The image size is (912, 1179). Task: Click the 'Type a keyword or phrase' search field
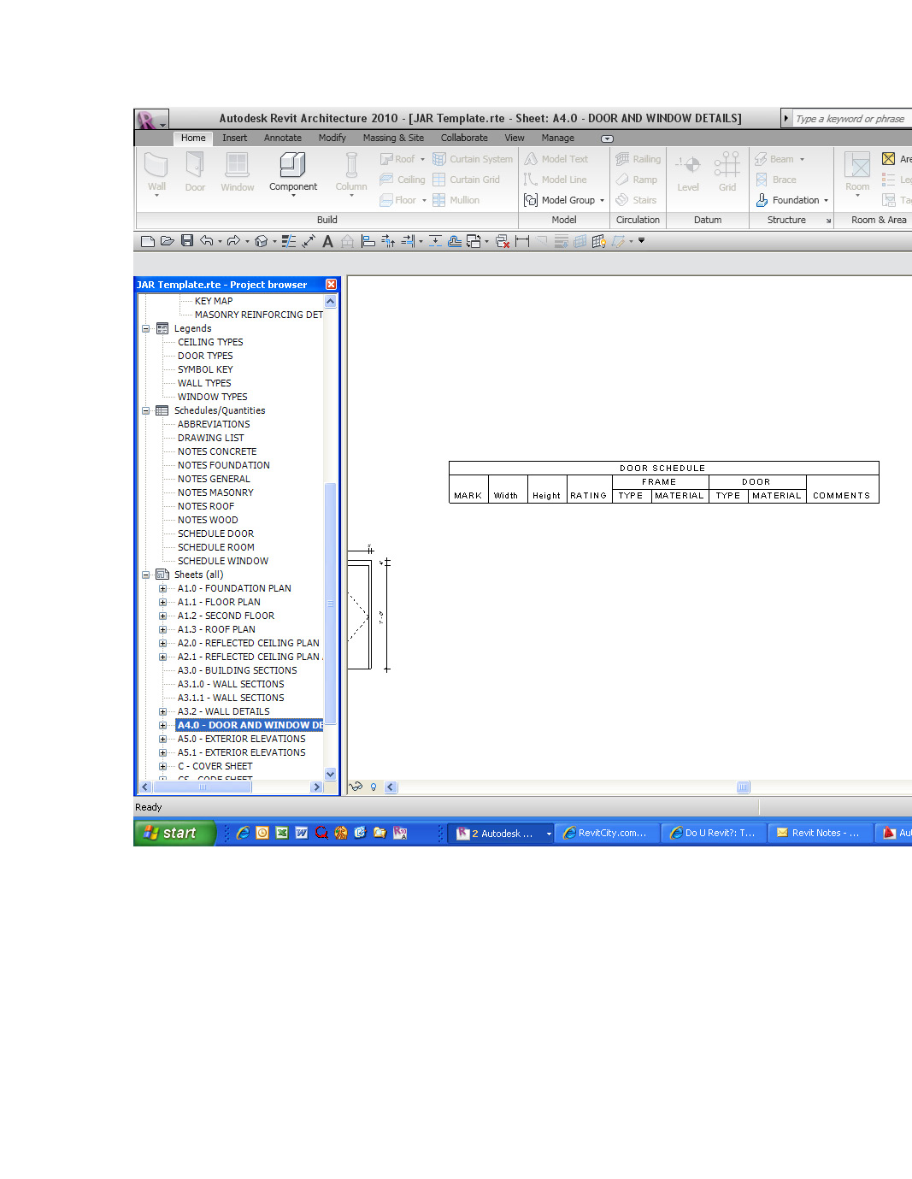[x=852, y=119]
